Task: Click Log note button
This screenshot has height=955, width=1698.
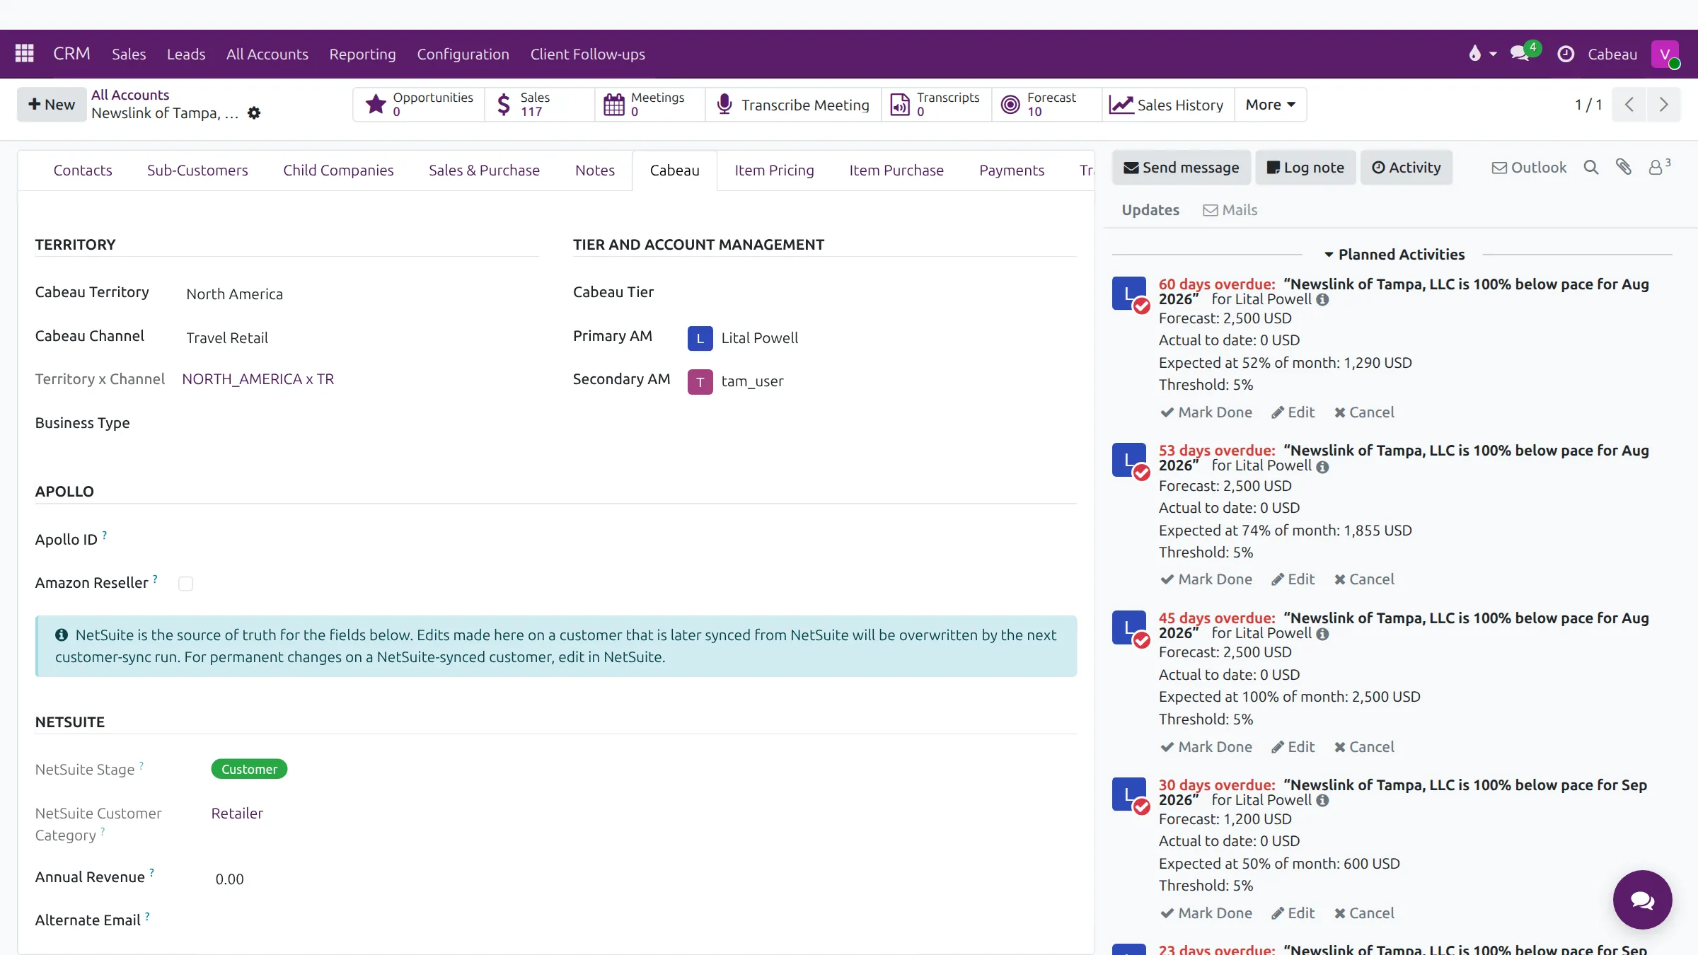Action: click(1305, 168)
